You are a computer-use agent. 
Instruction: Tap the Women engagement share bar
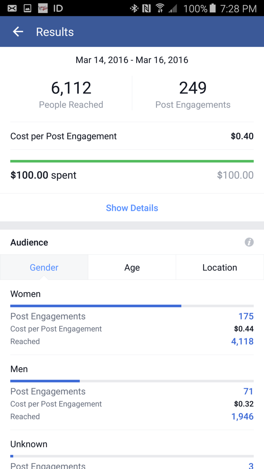(x=96, y=306)
